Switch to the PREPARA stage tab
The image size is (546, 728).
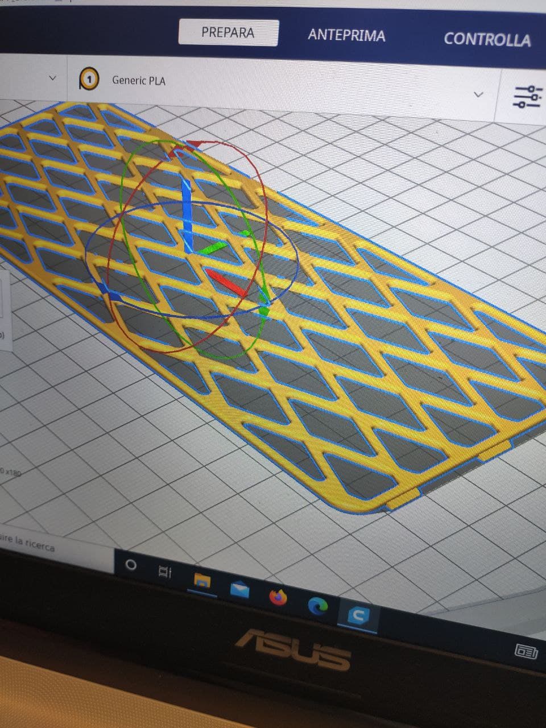[x=228, y=32]
